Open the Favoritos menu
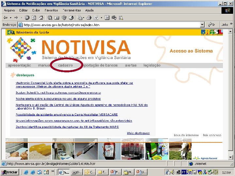The height and width of the screenshot is (176, 235). [51, 10]
